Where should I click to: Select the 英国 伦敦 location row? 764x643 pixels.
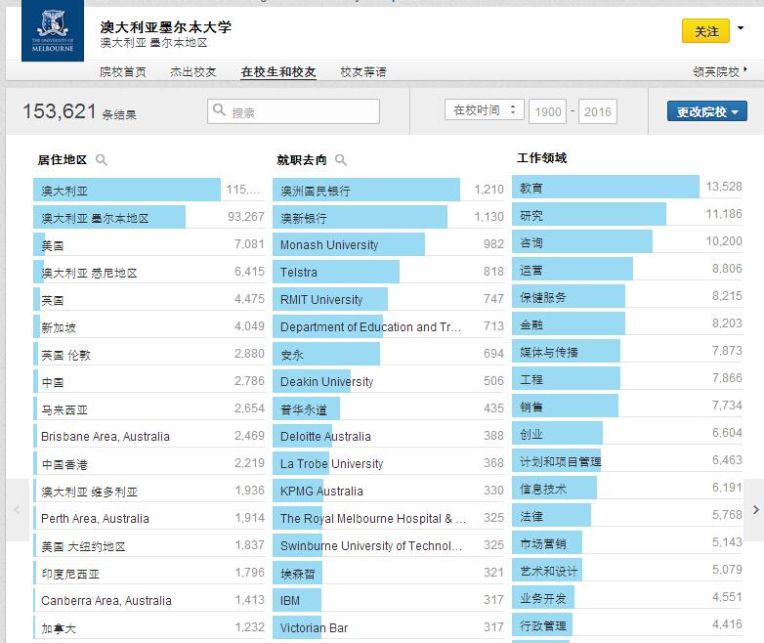[x=149, y=354]
